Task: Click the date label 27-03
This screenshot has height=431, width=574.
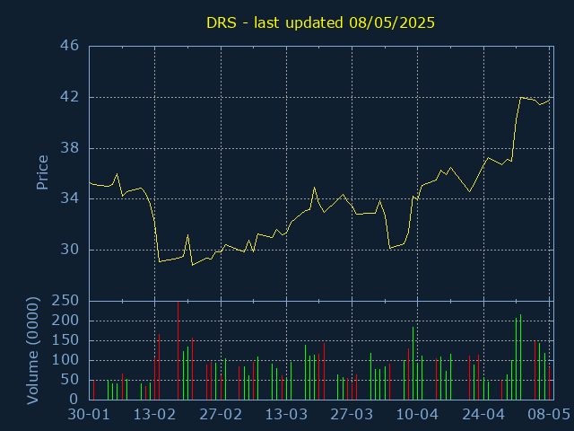Action: (352, 415)
